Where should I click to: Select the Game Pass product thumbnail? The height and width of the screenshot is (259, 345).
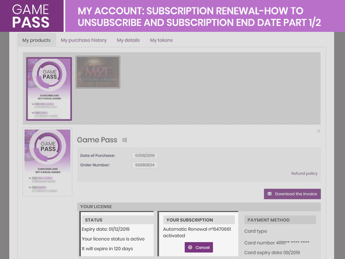pyautogui.click(x=49, y=88)
